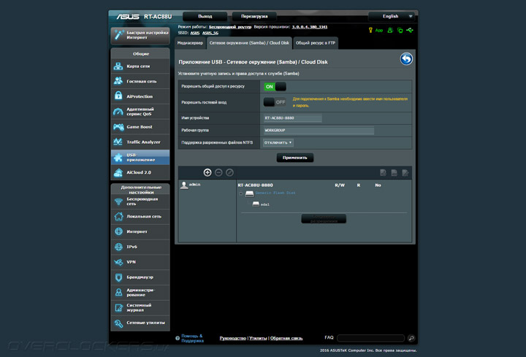Click the remove account minus icon
The image size is (526, 357).
click(x=218, y=172)
